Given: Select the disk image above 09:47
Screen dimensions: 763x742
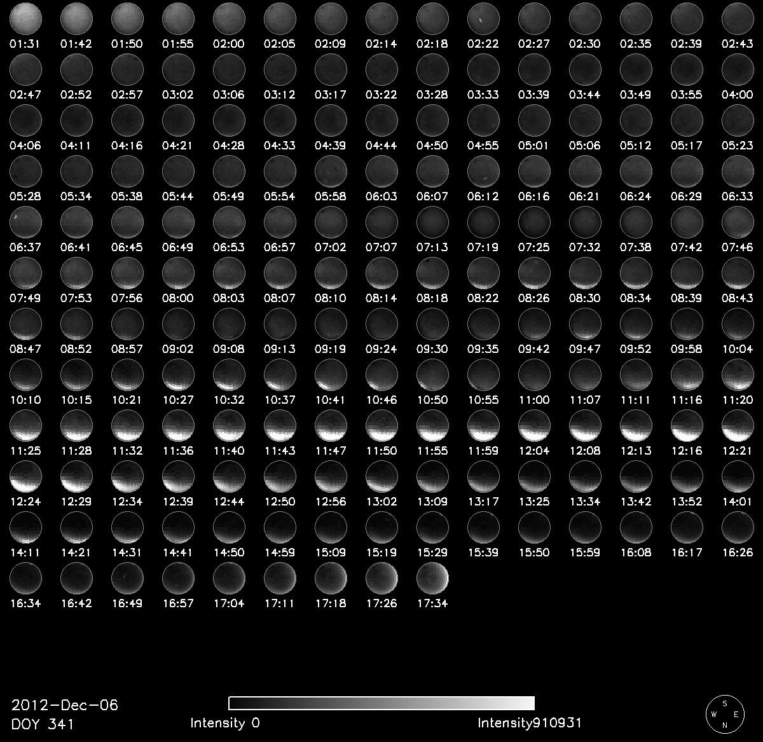Looking at the screenshot, I should click(585, 323).
